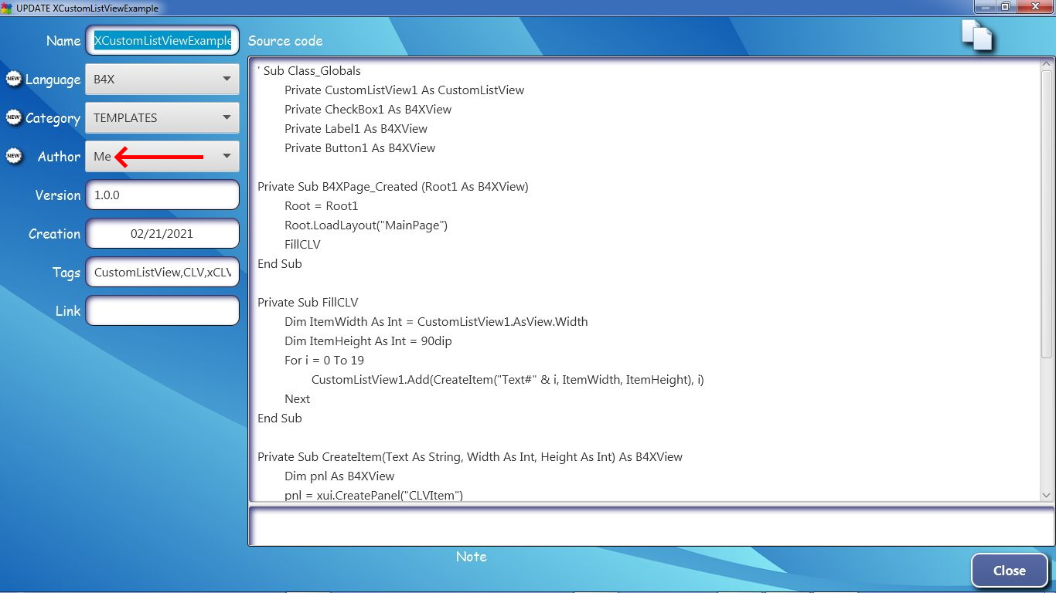Click the "Link" field label

pos(68,311)
